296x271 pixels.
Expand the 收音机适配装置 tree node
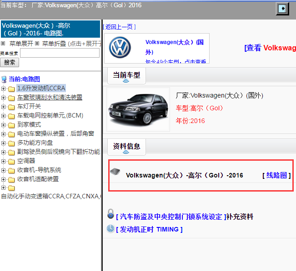pyautogui.click(x=3, y=179)
